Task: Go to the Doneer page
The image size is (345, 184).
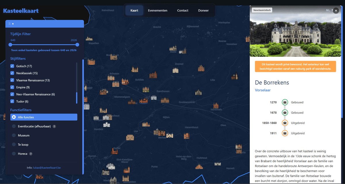Action: pos(203,11)
